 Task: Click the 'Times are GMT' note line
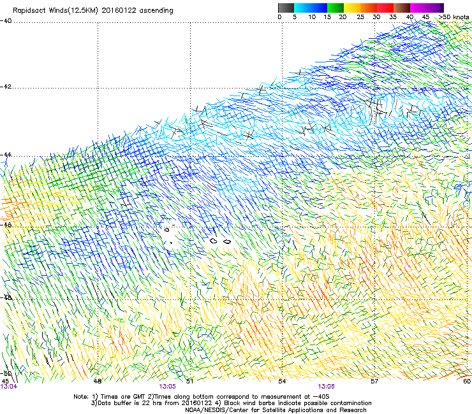[202, 397]
